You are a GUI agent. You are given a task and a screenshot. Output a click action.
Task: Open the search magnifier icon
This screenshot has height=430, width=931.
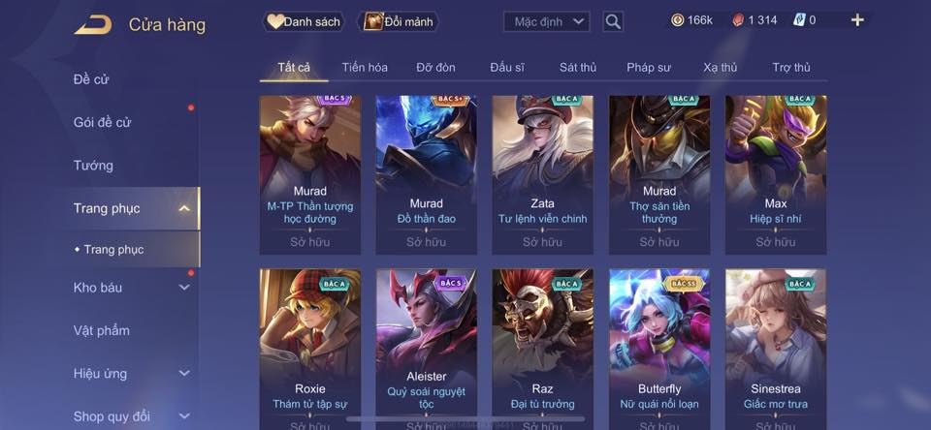pyautogui.click(x=613, y=22)
